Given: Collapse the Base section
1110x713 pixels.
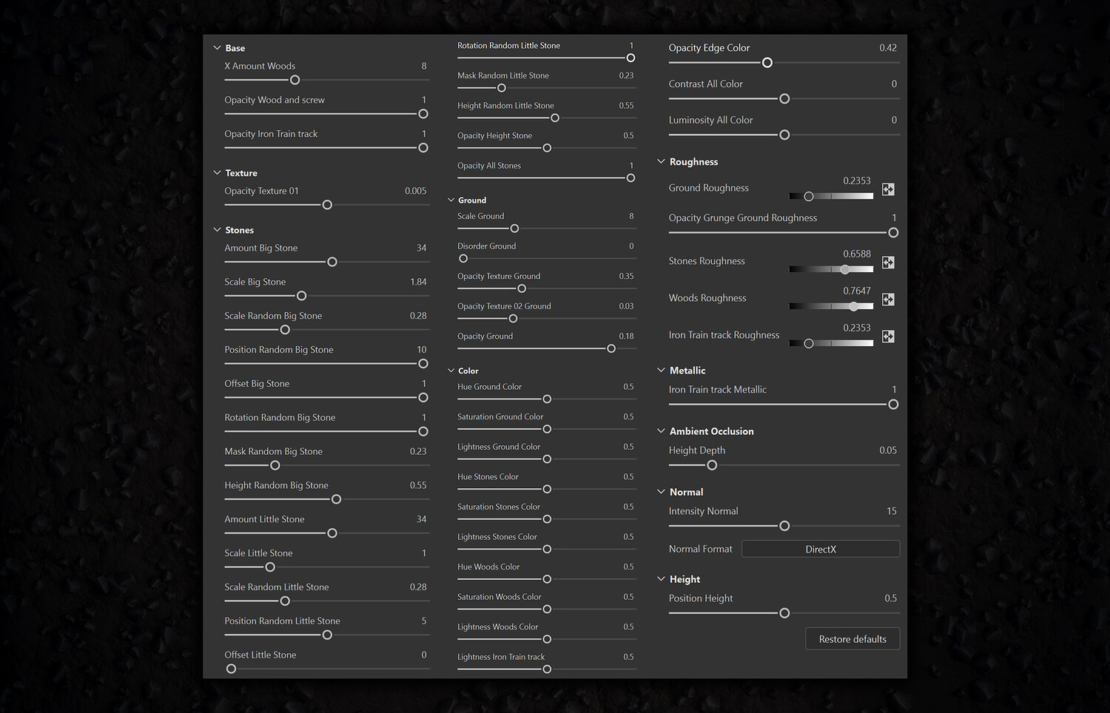Looking at the screenshot, I should click(218, 48).
